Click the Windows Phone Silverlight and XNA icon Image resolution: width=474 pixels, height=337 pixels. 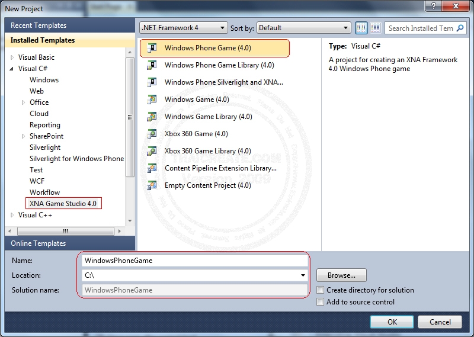[x=152, y=82]
